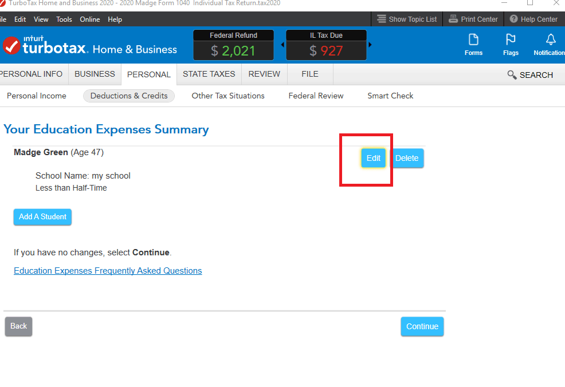Open Education Expenses Frequently Asked Questions
The image size is (565, 387).
[108, 270]
